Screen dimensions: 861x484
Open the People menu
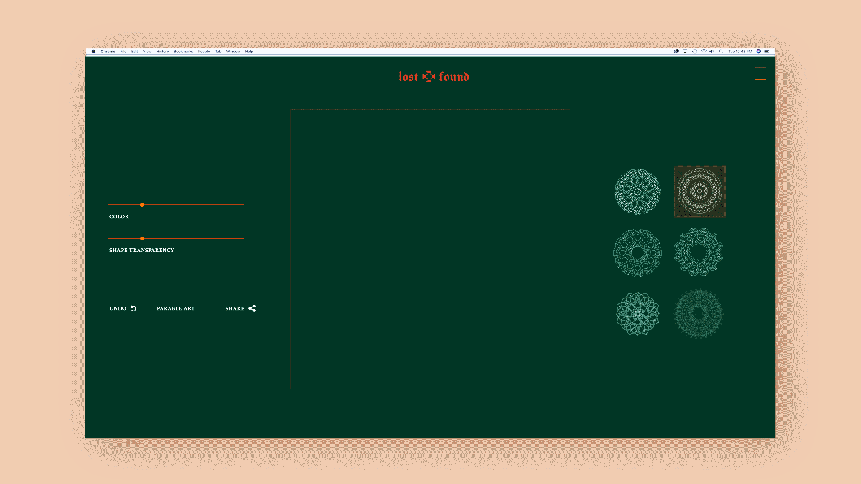[204, 52]
